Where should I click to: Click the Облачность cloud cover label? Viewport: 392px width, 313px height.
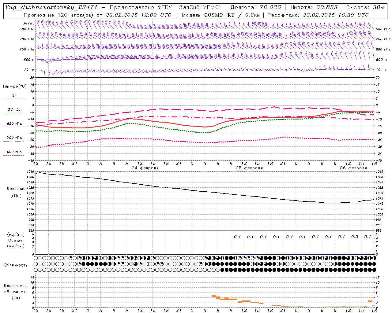click(x=16, y=265)
